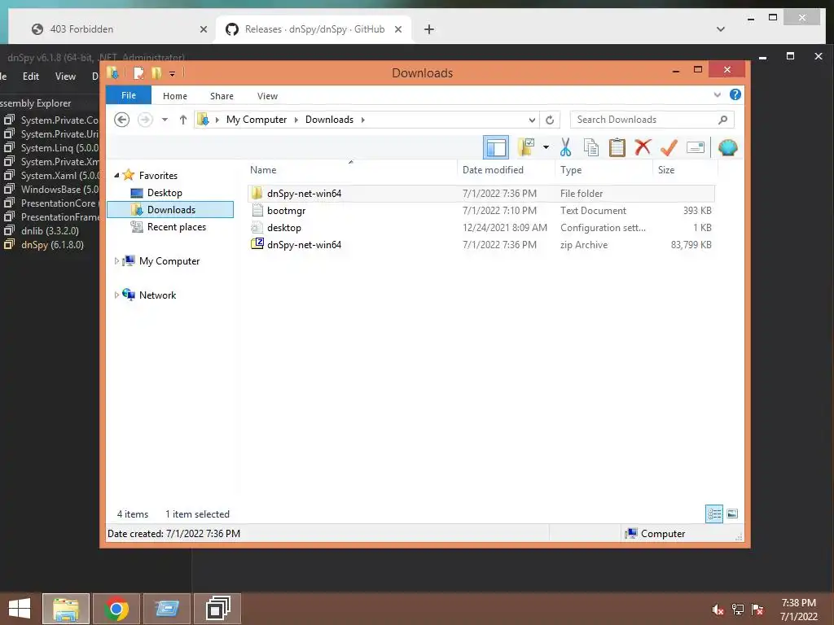Image resolution: width=834 pixels, height=625 pixels.
Task: Go back with the left arrow button
Action: pos(122,120)
